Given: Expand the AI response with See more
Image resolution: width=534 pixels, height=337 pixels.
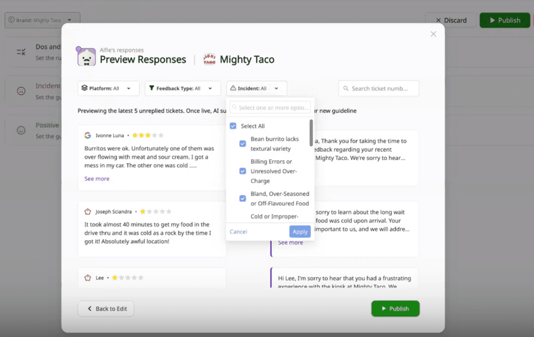Looking at the screenshot, I should (x=290, y=243).
